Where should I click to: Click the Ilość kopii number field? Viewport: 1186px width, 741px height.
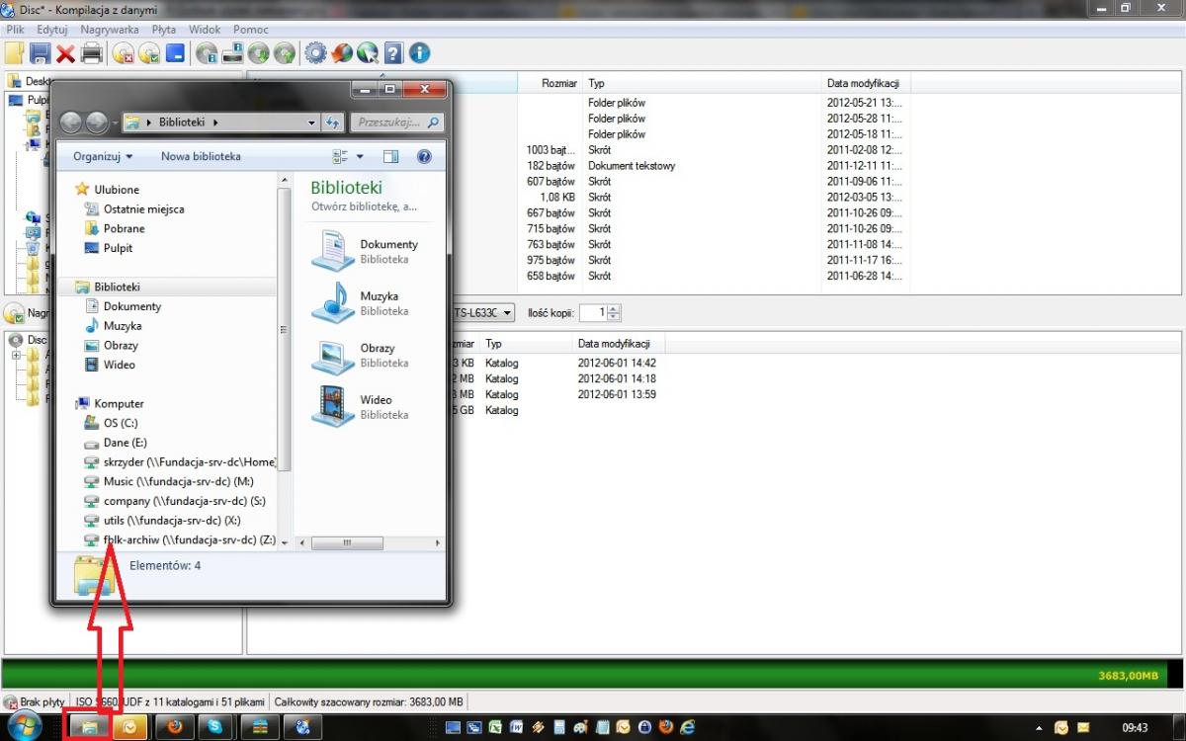click(x=591, y=312)
